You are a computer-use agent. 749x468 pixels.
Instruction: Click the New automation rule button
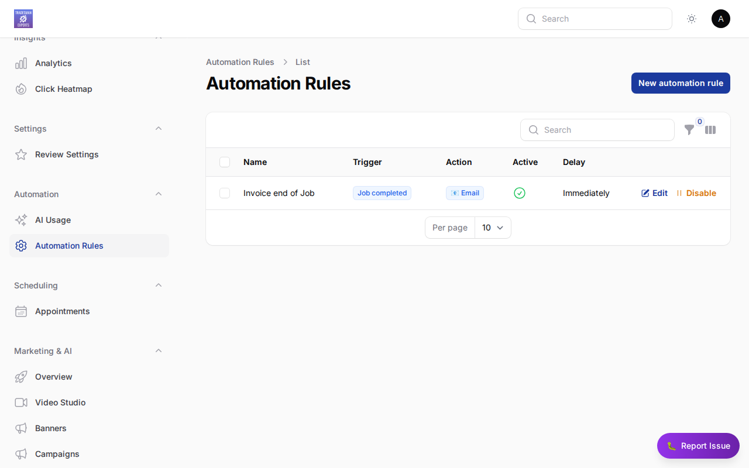681,83
